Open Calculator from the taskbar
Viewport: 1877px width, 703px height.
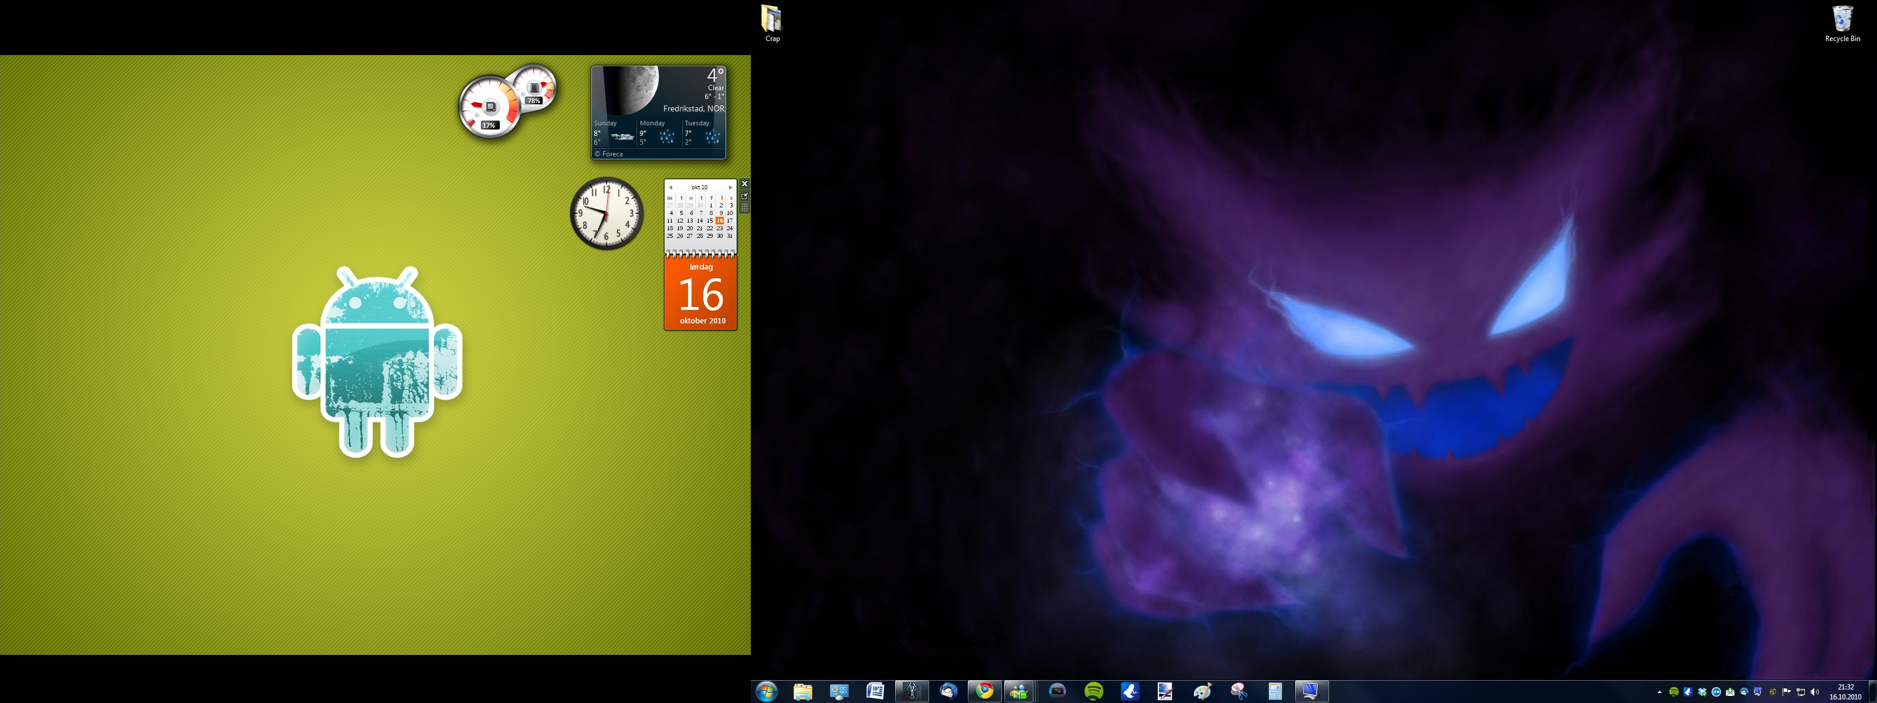click(1275, 691)
